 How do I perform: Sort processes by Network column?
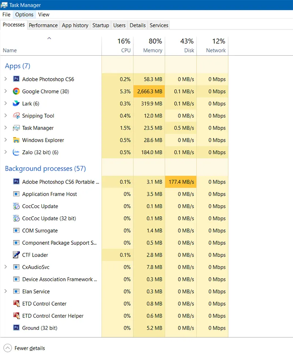point(212,46)
